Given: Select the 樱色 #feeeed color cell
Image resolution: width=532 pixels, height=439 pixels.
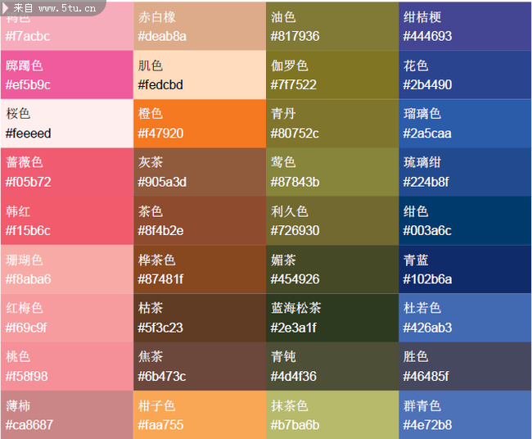Looking at the screenshot, I should pyautogui.click(x=66, y=124).
